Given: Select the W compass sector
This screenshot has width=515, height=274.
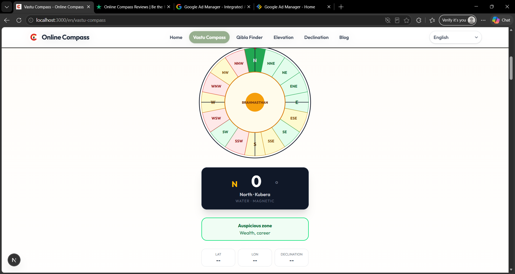Looking at the screenshot, I should (x=213, y=102).
